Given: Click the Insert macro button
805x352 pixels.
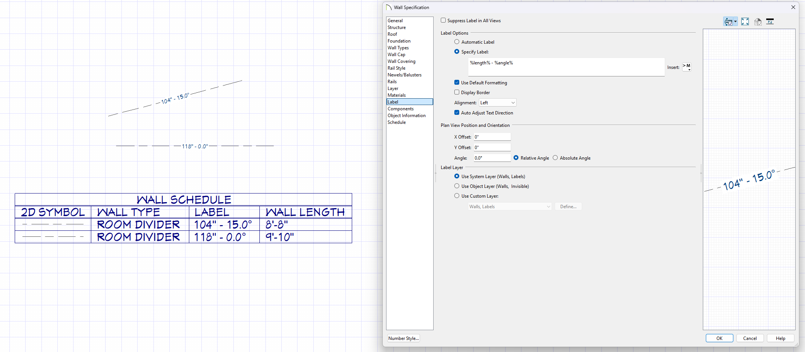Looking at the screenshot, I should coord(686,67).
